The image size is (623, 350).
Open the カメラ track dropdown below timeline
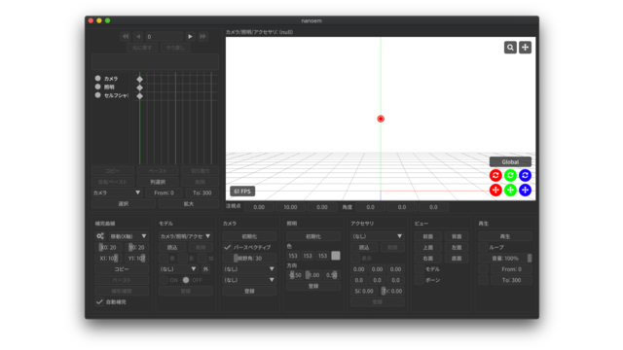117,192
